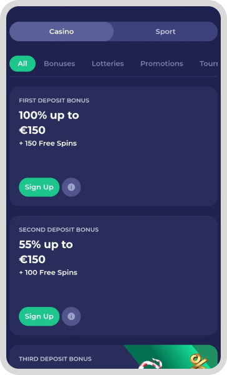Open info icon for First Deposit Bonus
Image resolution: width=227 pixels, height=375 pixels.
[x=71, y=187]
